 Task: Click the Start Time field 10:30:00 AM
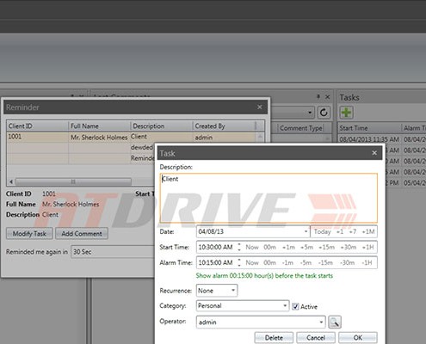217,247
